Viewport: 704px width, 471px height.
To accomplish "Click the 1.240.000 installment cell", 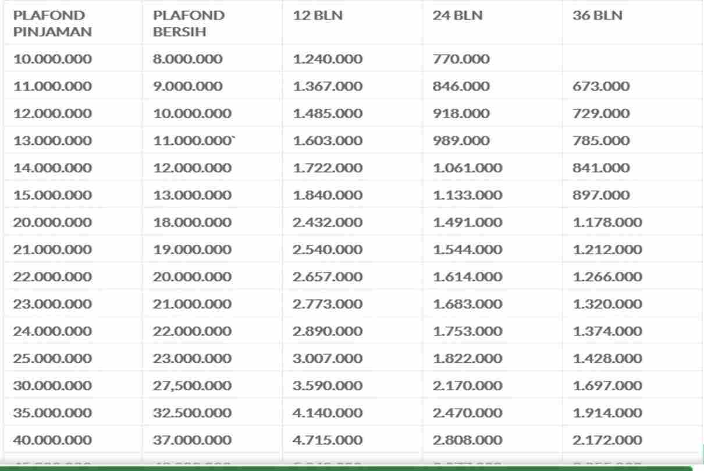I will point(328,59).
